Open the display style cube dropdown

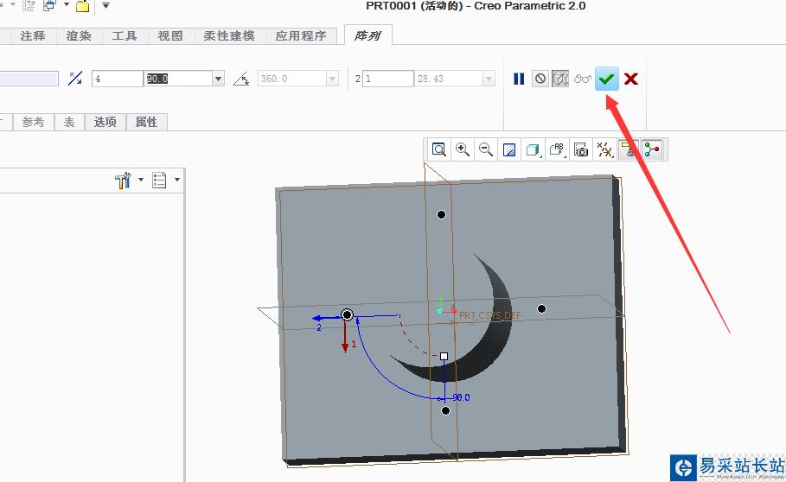534,149
